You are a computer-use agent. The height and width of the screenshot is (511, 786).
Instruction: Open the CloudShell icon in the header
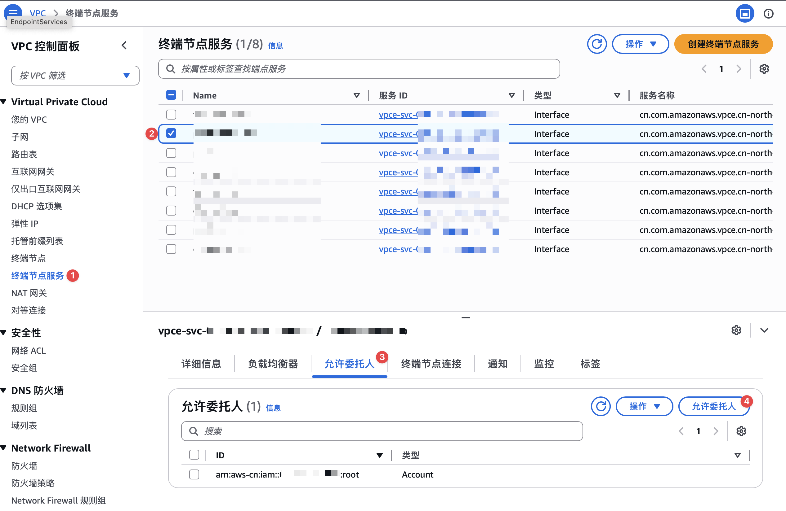(745, 14)
